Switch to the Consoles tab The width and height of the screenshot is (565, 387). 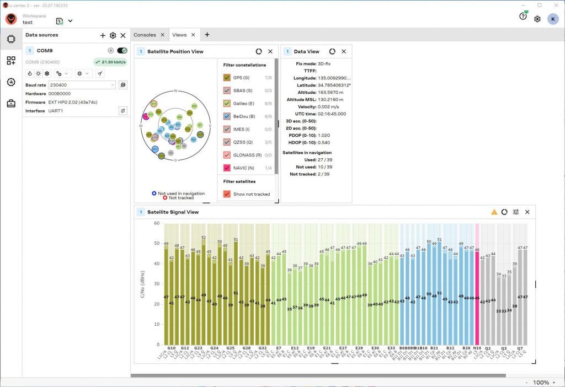[x=145, y=35]
